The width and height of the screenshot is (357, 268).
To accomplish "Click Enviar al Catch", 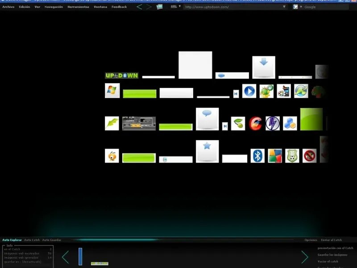I will 331,240.
